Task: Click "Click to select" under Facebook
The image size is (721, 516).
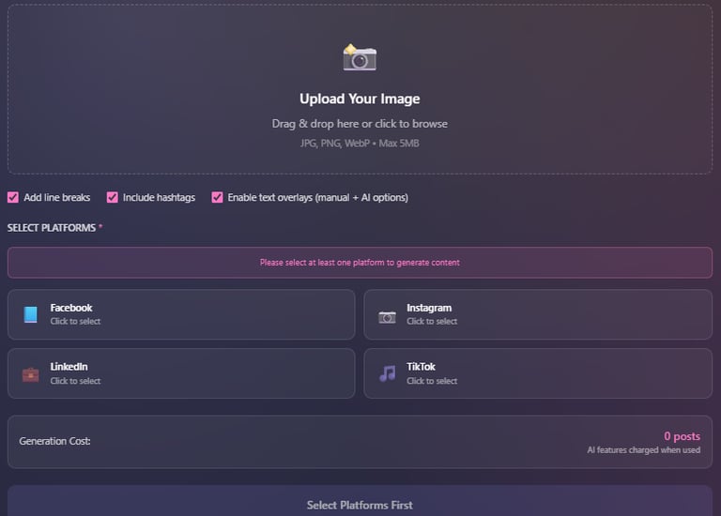Action: 75,322
